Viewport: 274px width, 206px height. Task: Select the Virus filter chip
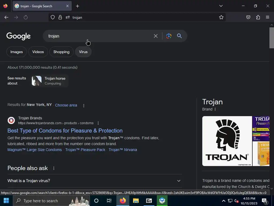[x=83, y=52]
